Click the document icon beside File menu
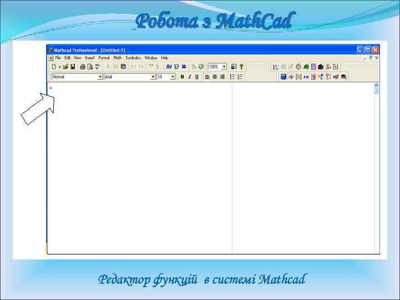 pyautogui.click(x=51, y=58)
